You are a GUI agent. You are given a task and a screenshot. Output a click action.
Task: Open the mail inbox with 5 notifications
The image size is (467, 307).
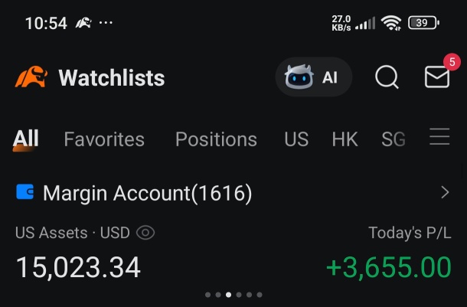point(437,77)
